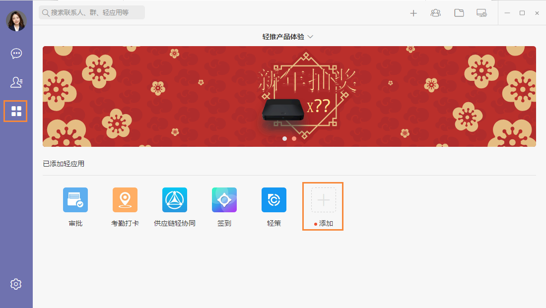Create new chat with the plus icon
546x308 pixels.
pyautogui.click(x=413, y=13)
